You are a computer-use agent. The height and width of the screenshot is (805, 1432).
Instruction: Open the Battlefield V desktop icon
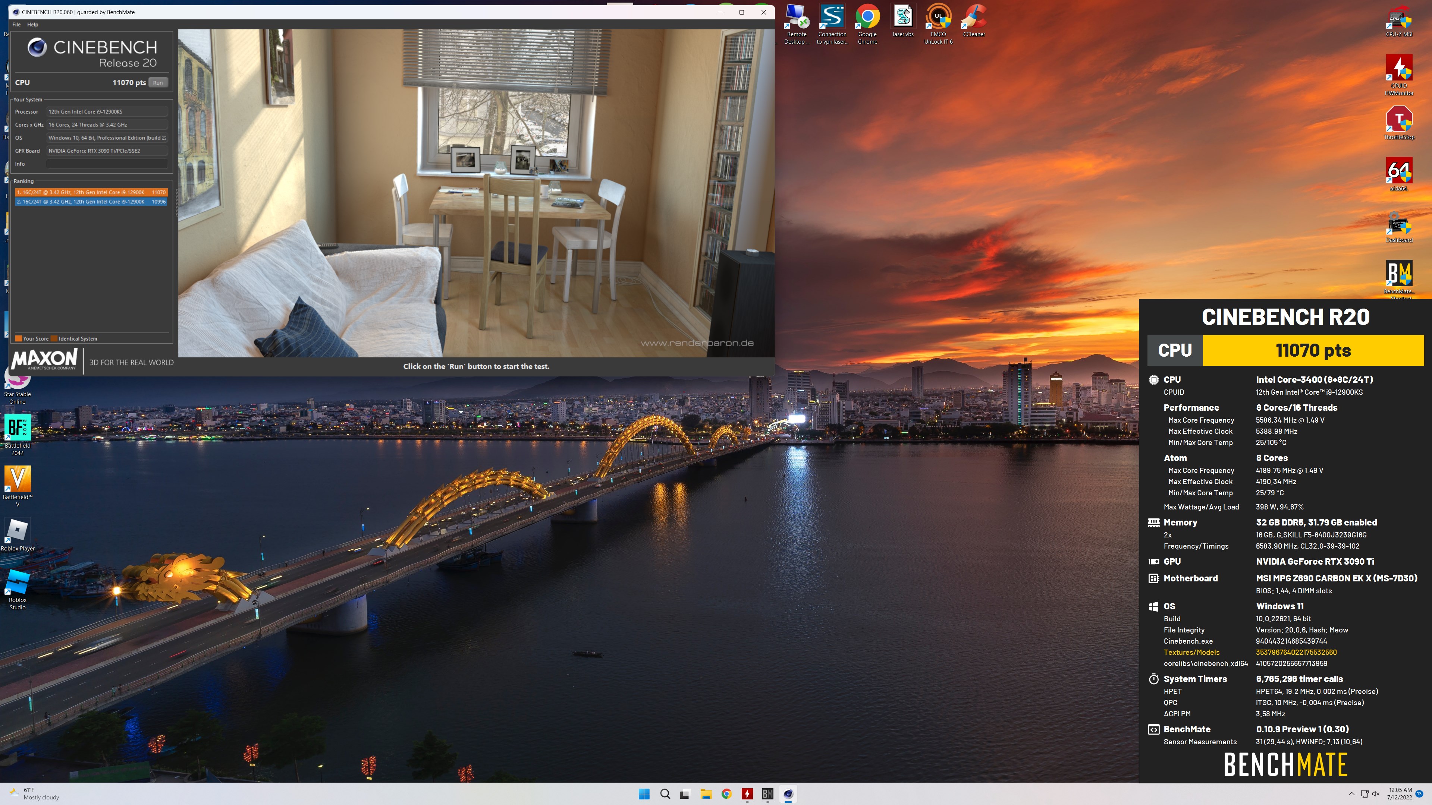17,486
